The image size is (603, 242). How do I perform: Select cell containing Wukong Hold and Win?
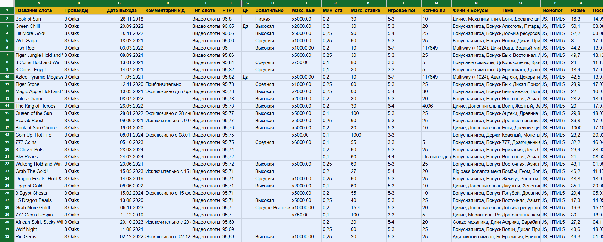39,164
